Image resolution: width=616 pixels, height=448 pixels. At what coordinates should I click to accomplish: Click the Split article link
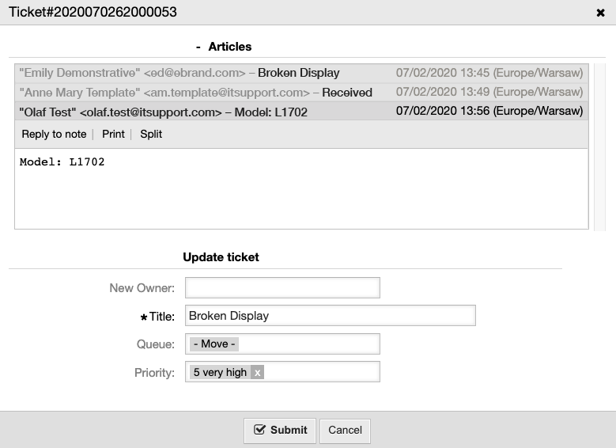click(151, 134)
